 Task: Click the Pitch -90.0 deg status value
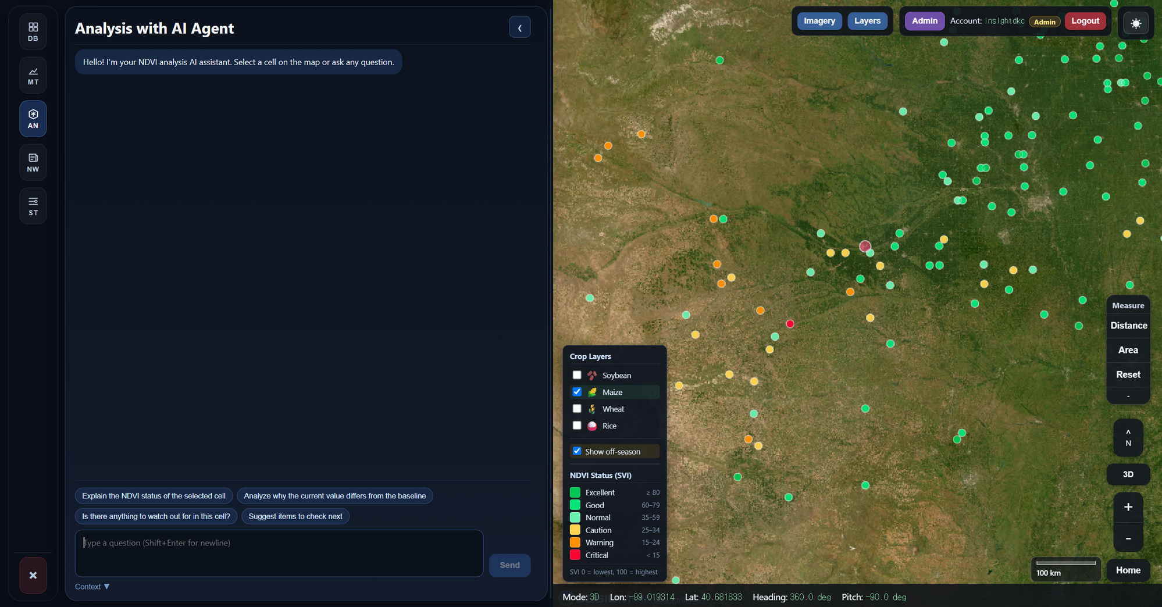(x=886, y=597)
